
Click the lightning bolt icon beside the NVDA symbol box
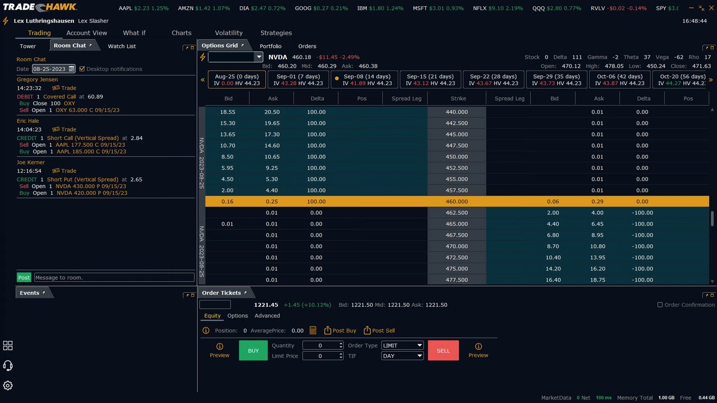point(203,57)
